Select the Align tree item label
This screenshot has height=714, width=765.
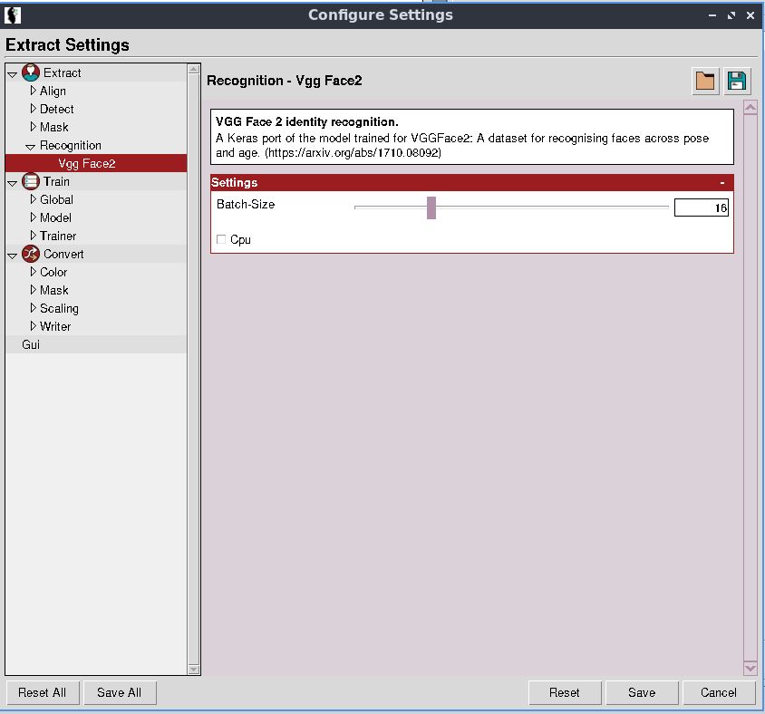tap(53, 92)
